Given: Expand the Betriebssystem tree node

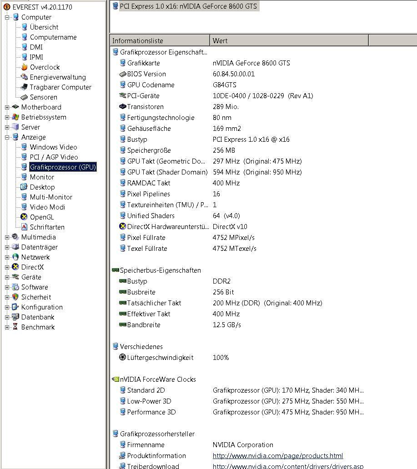Looking at the screenshot, I should [7, 117].
